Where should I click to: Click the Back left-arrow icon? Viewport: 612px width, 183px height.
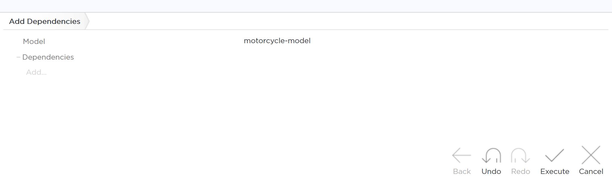462,155
